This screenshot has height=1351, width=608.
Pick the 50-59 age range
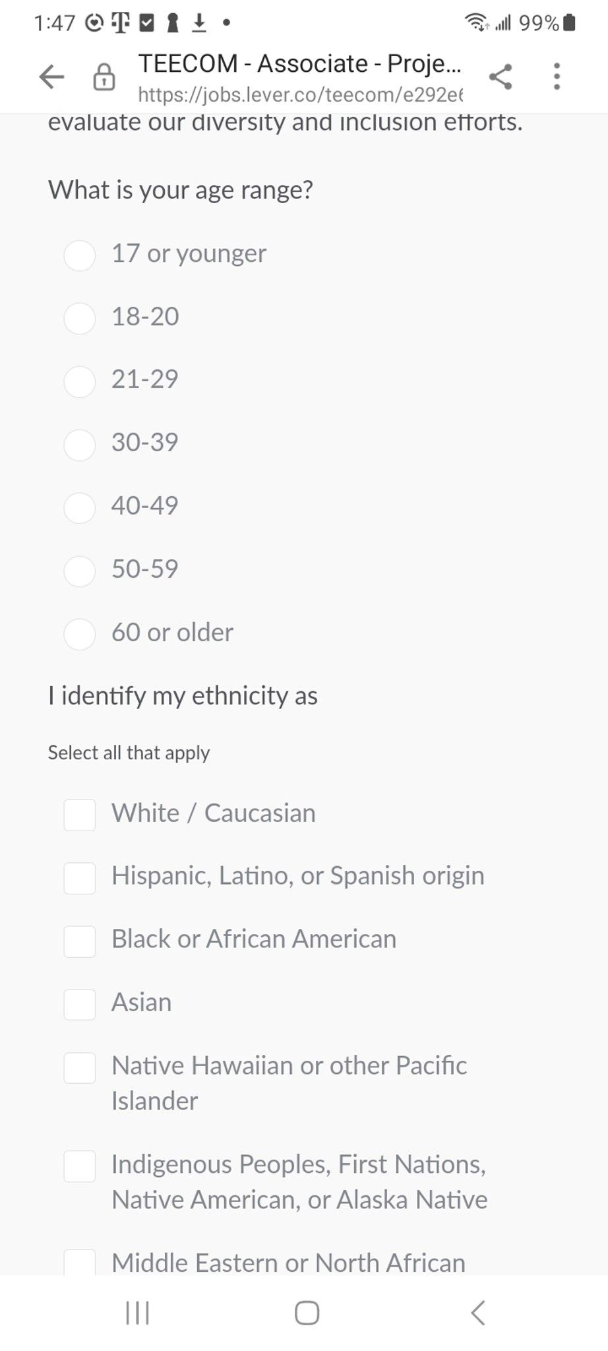click(x=80, y=571)
